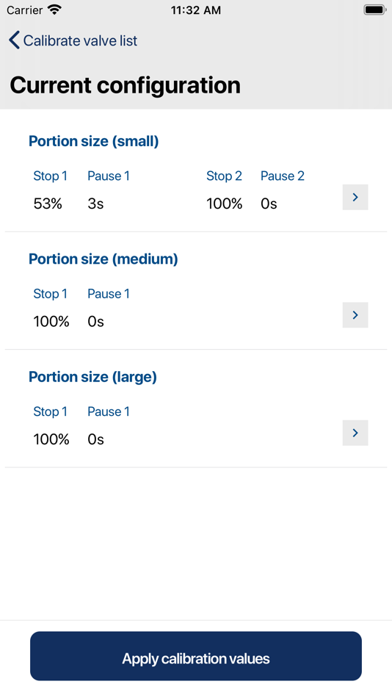The height and width of the screenshot is (698, 392).
Task: Tap the 11:32 AM clock
Action: click(x=196, y=10)
